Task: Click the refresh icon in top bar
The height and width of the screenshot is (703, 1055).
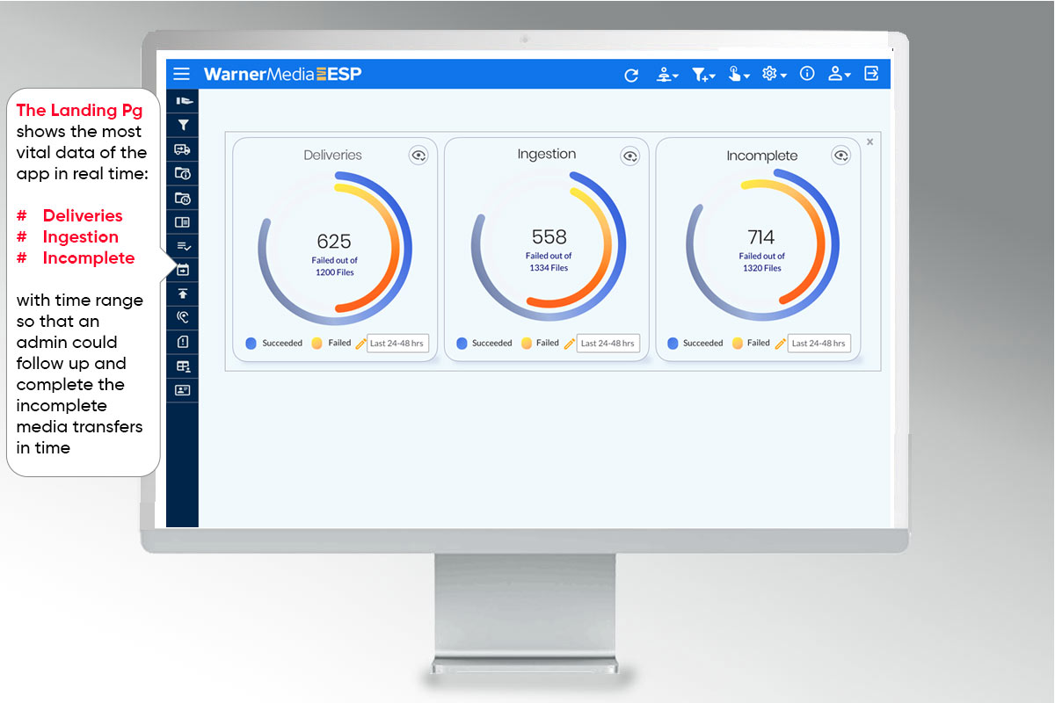Action: 631,75
